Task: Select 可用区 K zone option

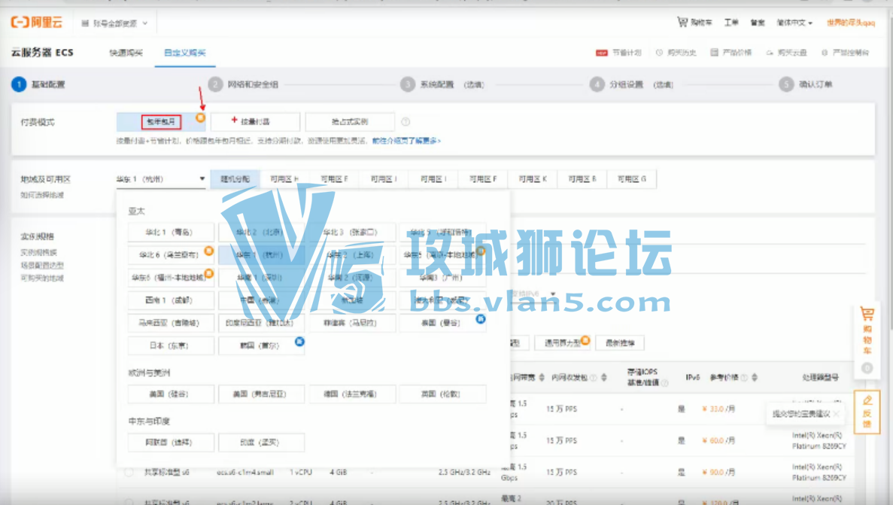Action: click(x=533, y=179)
